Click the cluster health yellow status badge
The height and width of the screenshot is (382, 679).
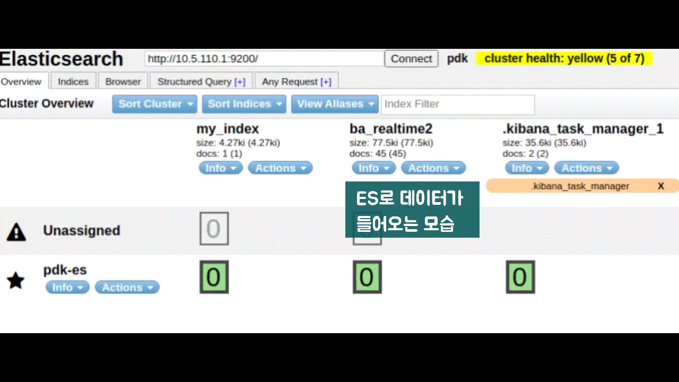(x=564, y=58)
